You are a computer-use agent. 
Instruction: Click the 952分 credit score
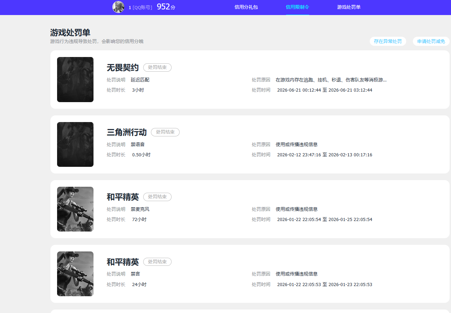pyautogui.click(x=166, y=7)
